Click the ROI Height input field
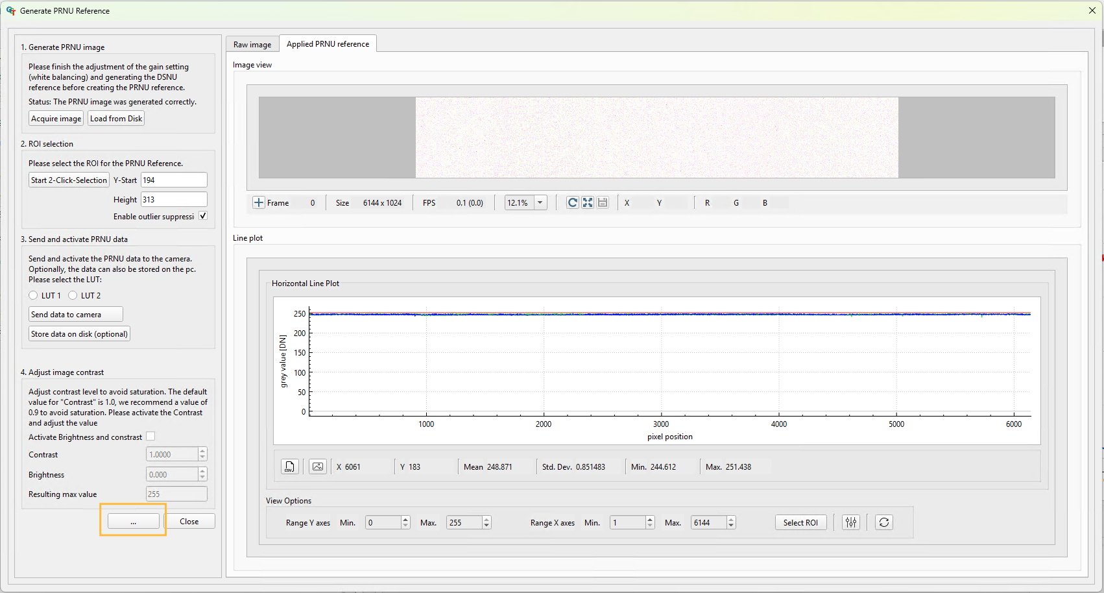 [x=174, y=199]
